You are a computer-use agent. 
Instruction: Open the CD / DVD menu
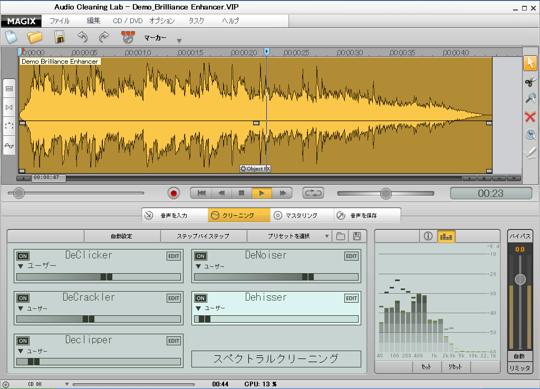[x=128, y=21]
